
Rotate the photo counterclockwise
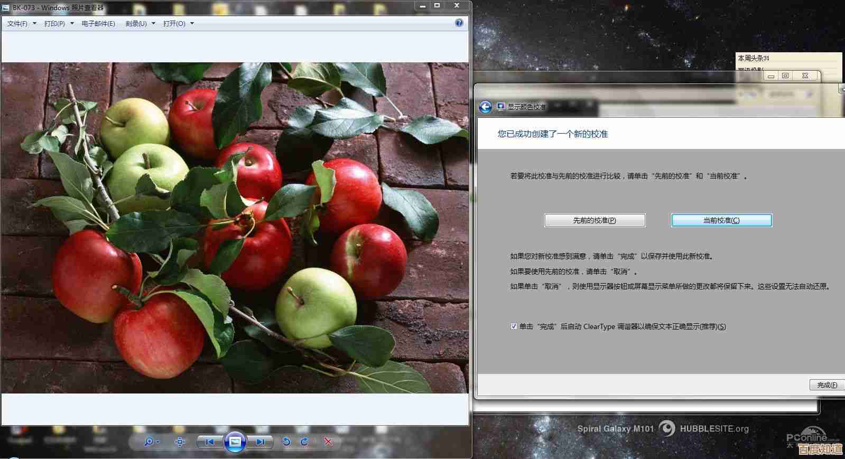[x=286, y=442]
